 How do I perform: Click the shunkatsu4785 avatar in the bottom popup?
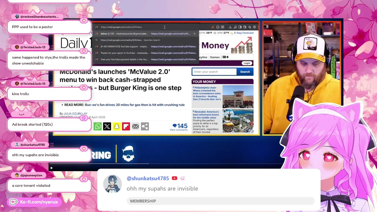coord(112,184)
